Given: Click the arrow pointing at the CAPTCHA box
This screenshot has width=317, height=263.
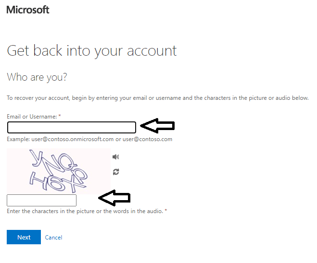Looking at the screenshot, I should (114, 198).
